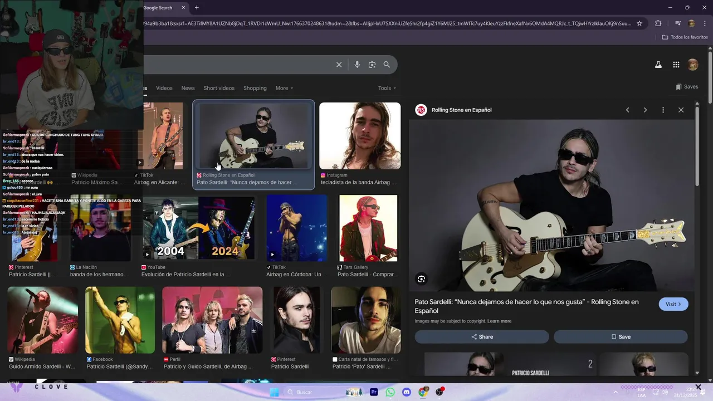This screenshot has width=713, height=401.
Task: Click the 'La Nación' source label
Action: coord(86,267)
